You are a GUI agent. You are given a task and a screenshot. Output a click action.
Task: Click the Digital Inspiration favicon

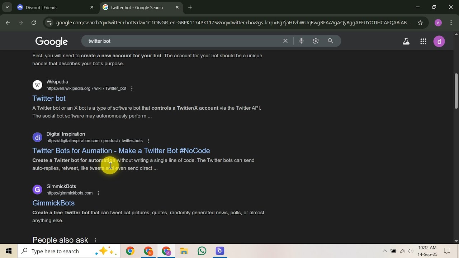tap(37, 137)
